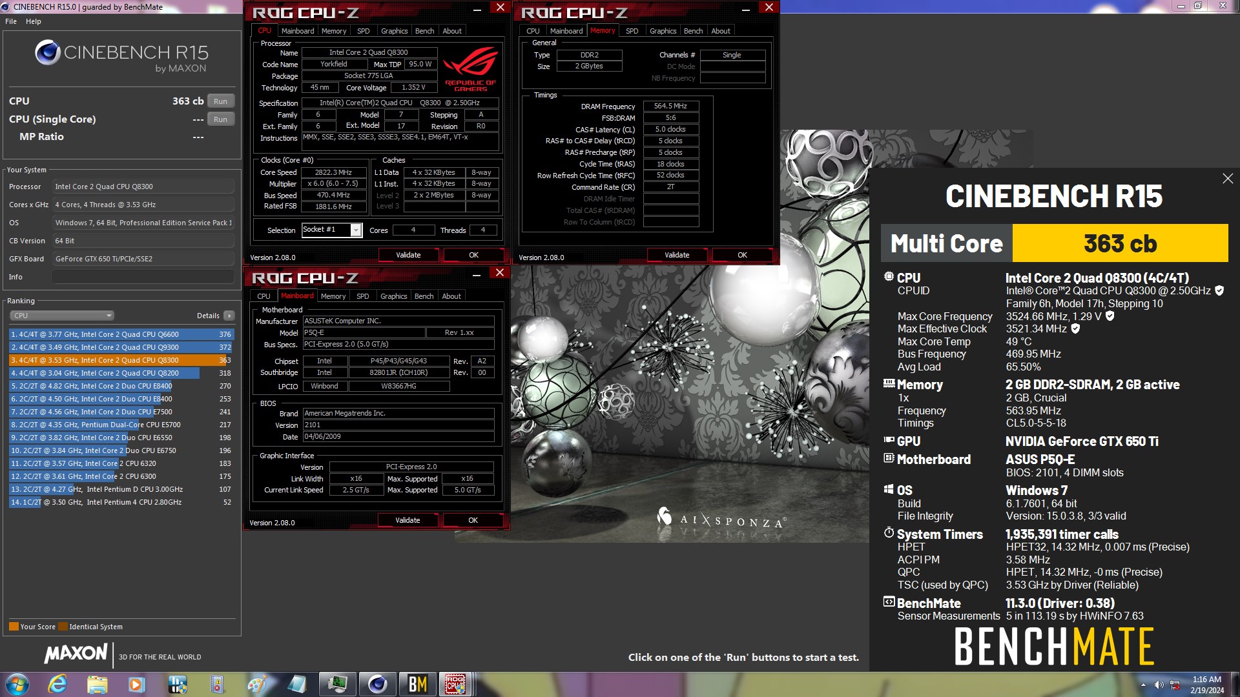The width and height of the screenshot is (1240, 697).
Task: Select ranking row Pentium Dual-Core E5700
Action: coord(121,425)
